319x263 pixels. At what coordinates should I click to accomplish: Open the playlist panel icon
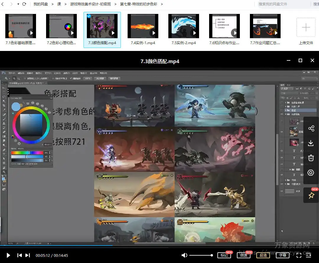coord(309,255)
